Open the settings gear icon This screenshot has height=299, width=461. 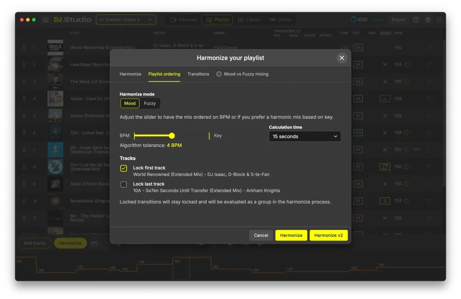tap(428, 20)
